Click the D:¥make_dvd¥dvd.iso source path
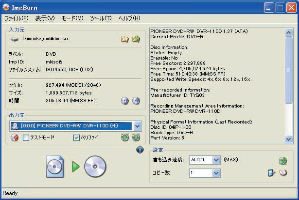Screen dimensions: 299x200 tap(45, 39)
